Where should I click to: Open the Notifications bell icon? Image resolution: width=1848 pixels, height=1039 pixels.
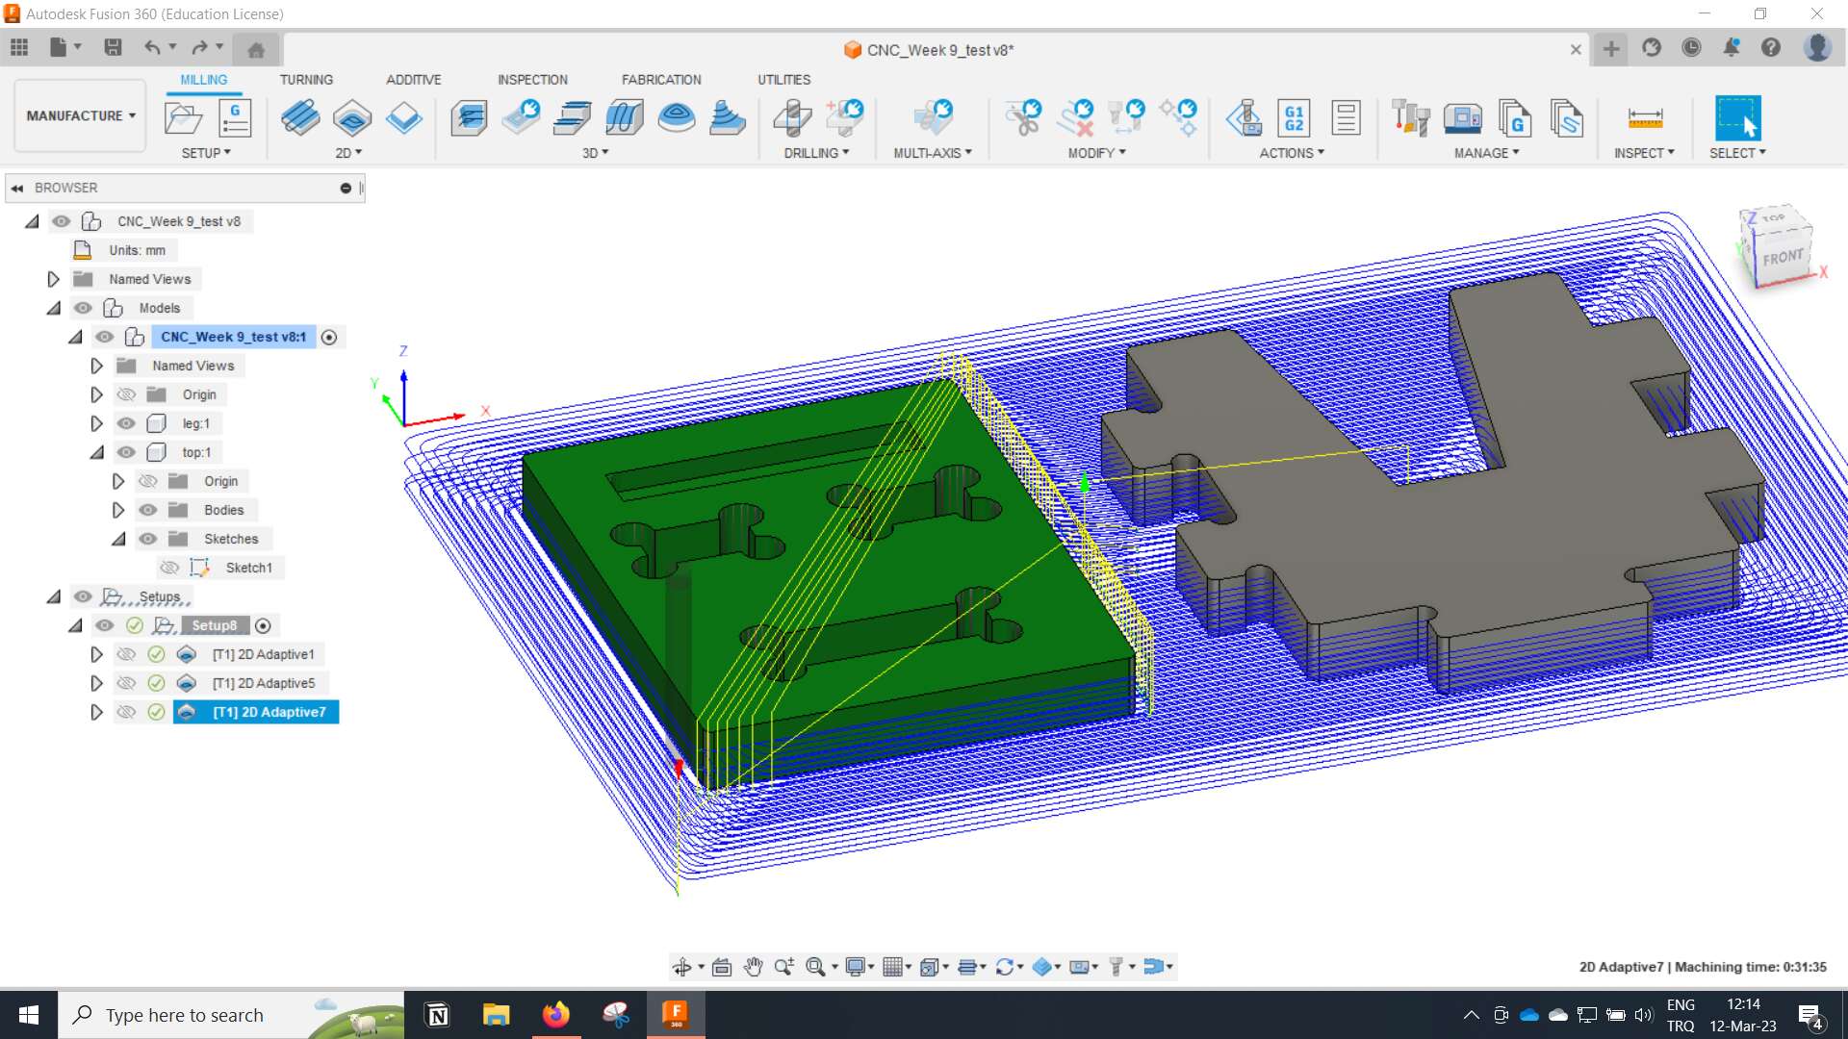(1731, 47)
